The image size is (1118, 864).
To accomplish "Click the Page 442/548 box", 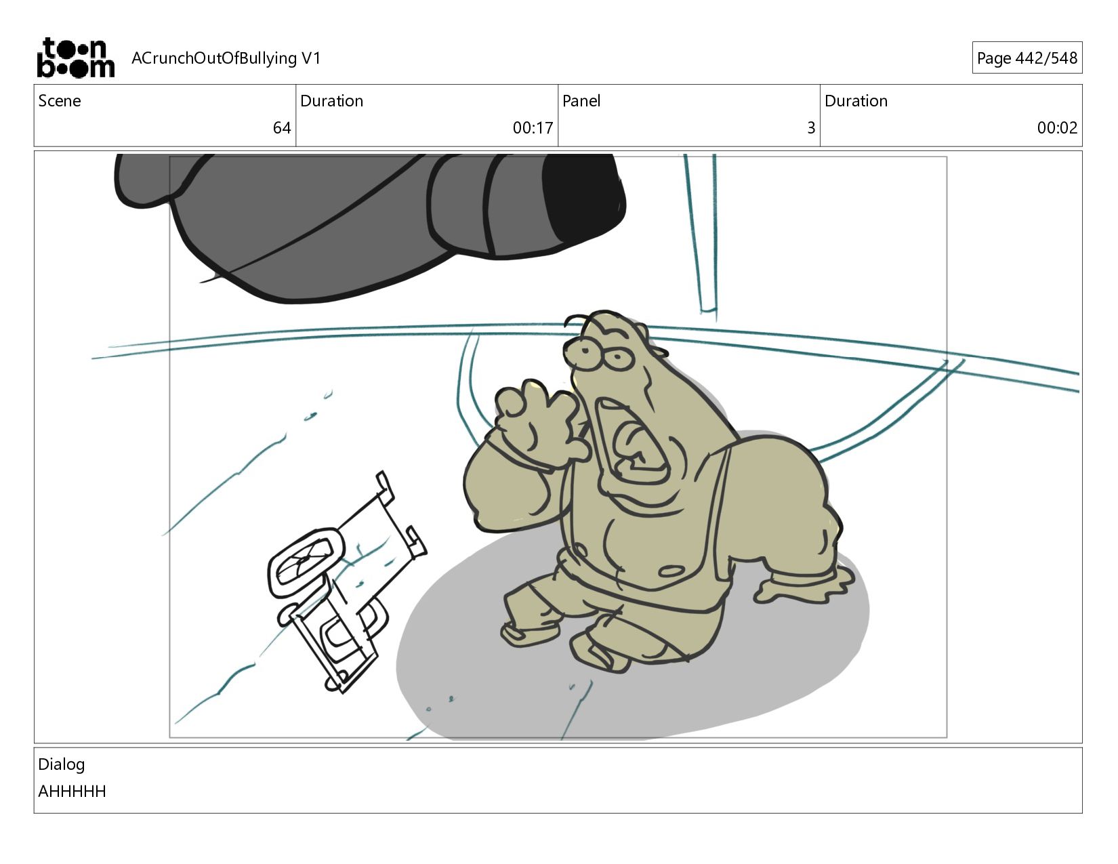I will pos(1027,58).
